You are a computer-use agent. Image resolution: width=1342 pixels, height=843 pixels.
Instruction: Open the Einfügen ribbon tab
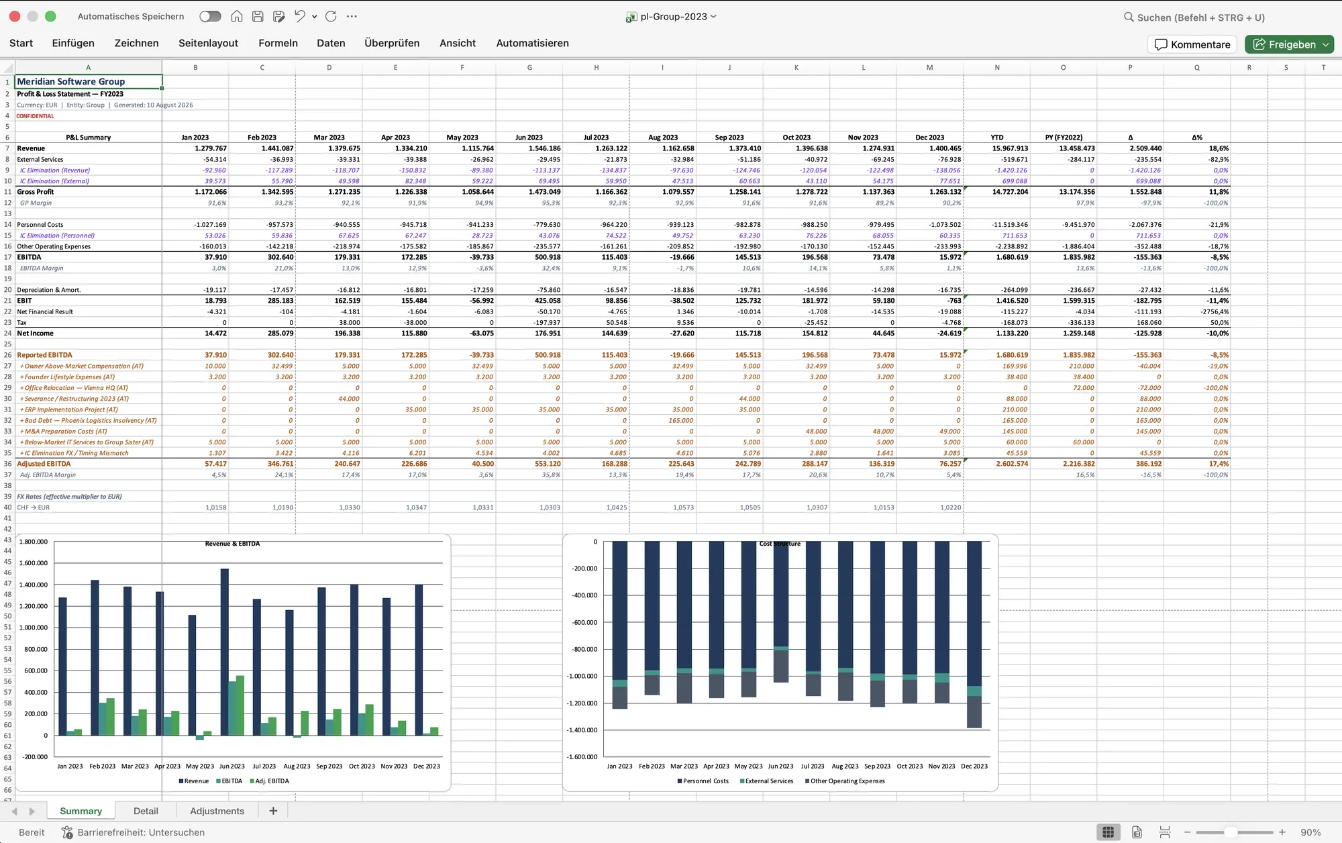[73, 43]
